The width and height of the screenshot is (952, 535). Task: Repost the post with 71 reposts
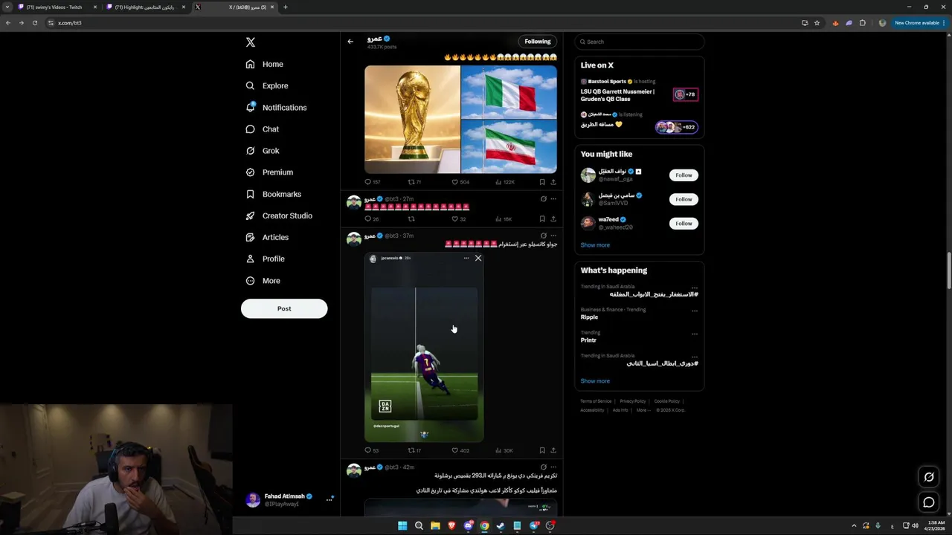pos(414,182)
